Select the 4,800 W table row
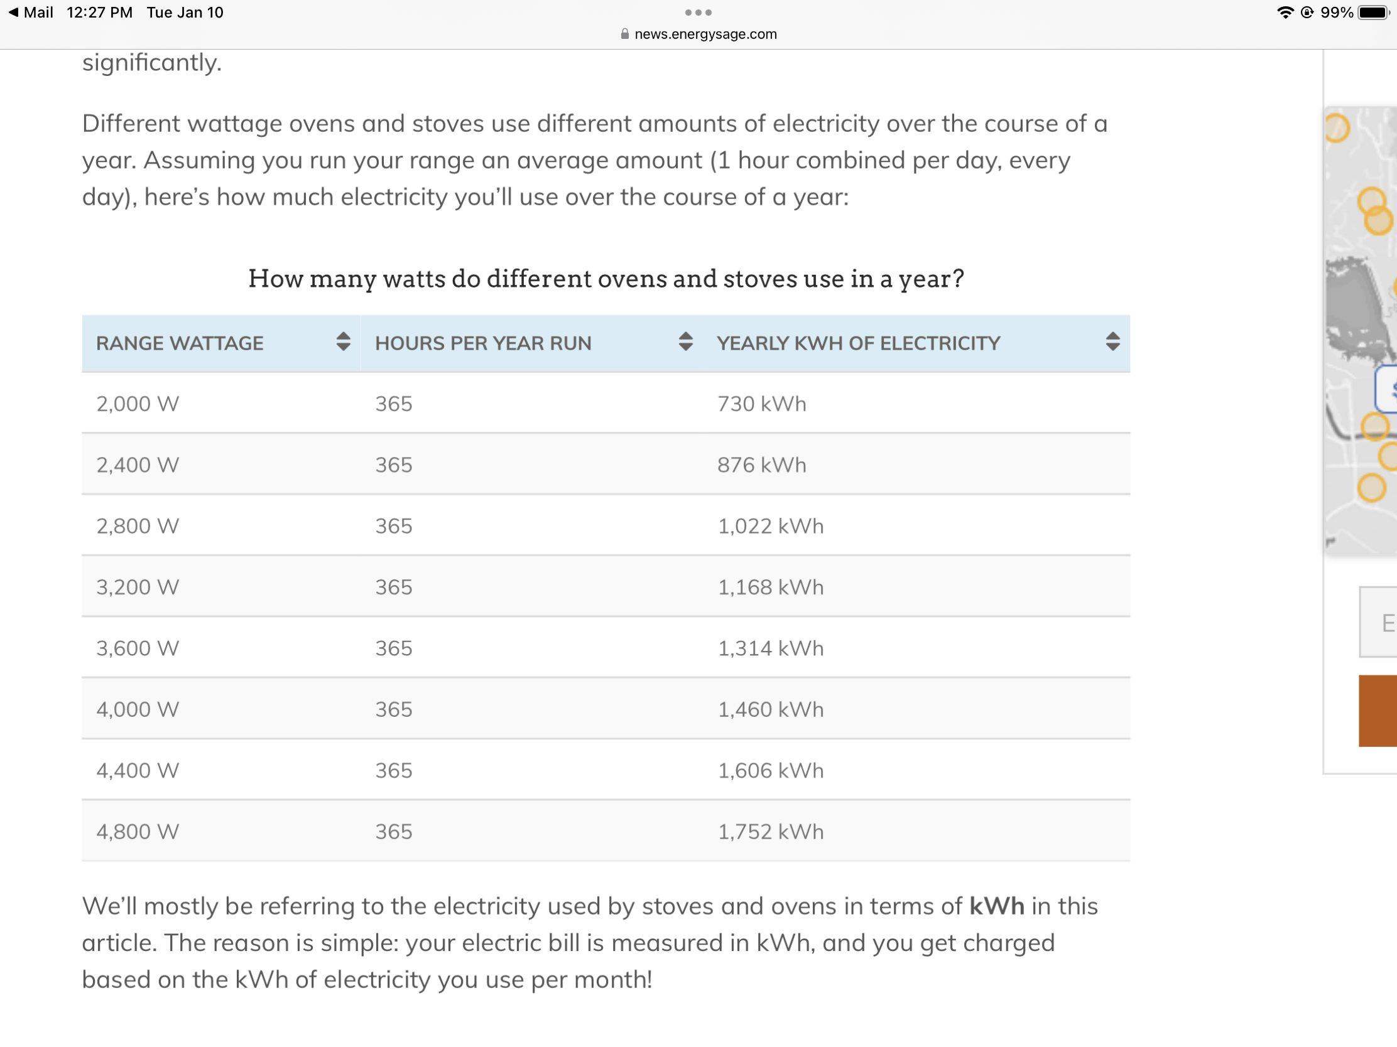The image size is (1397, 1047). pos(605,831)
